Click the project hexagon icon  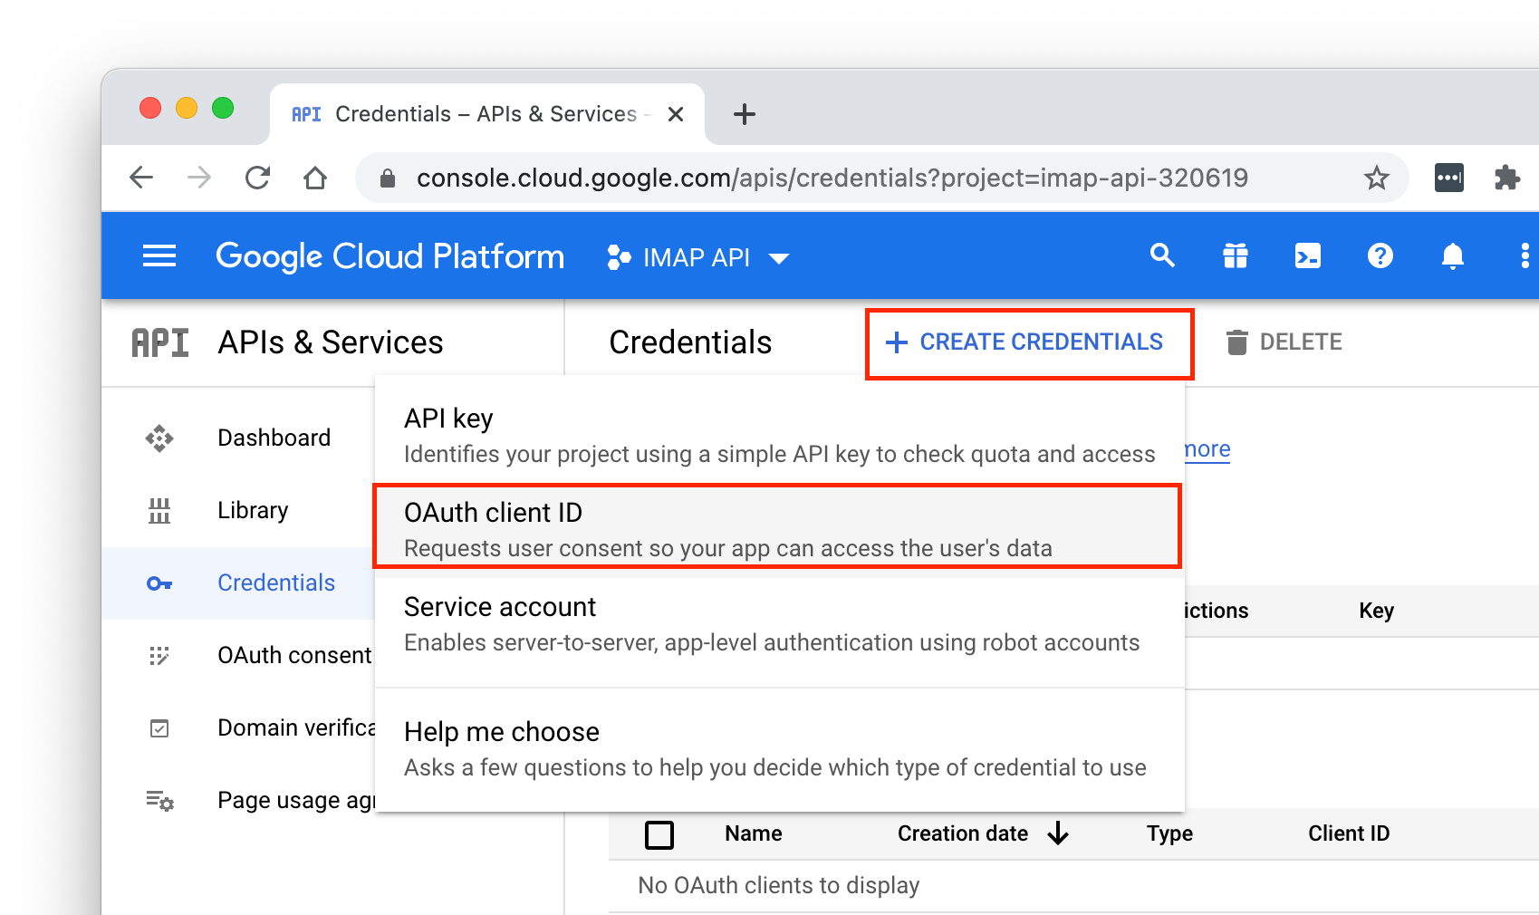(x=619, y=257)
